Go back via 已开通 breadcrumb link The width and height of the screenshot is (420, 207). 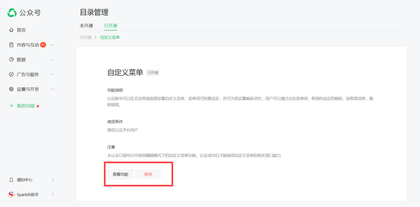click(85, 38)
